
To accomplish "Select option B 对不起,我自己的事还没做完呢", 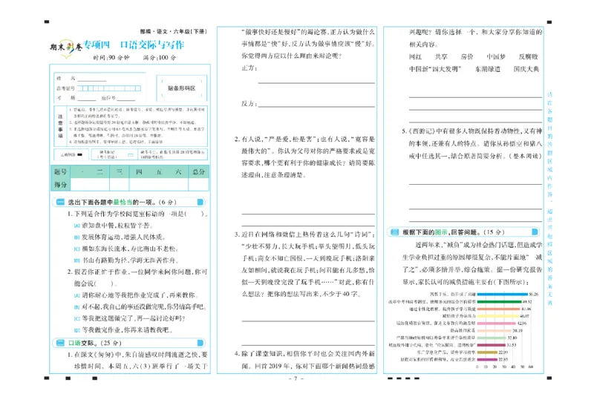I will tap(140, 306).
